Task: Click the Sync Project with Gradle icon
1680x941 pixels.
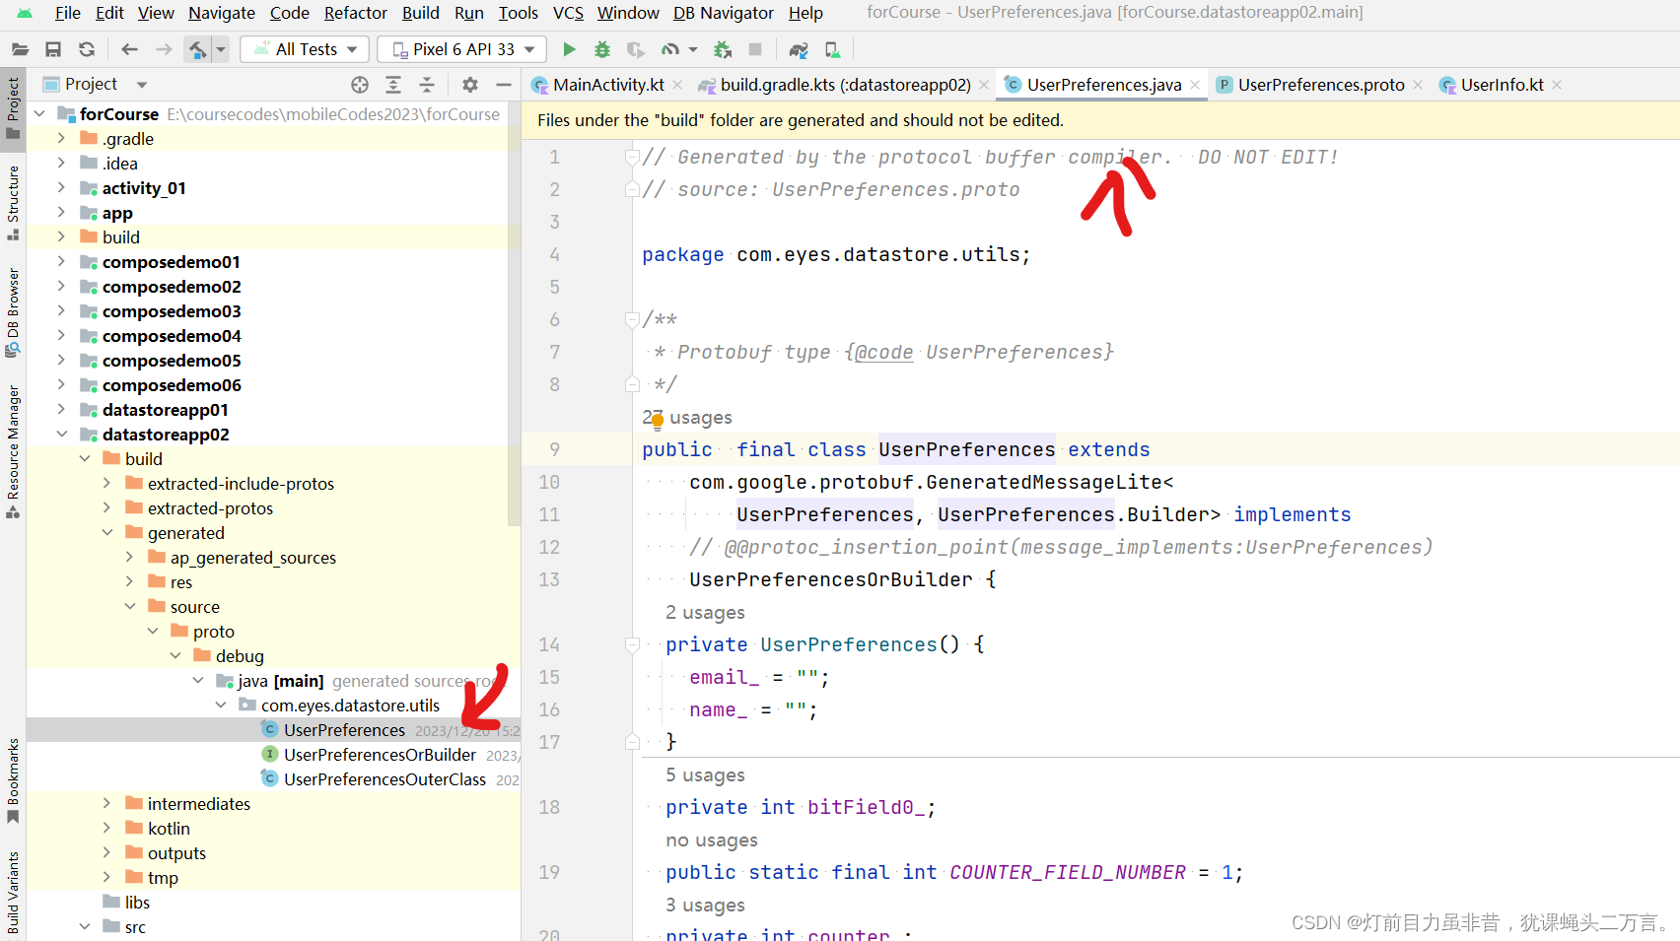Action: click(799, 49)
